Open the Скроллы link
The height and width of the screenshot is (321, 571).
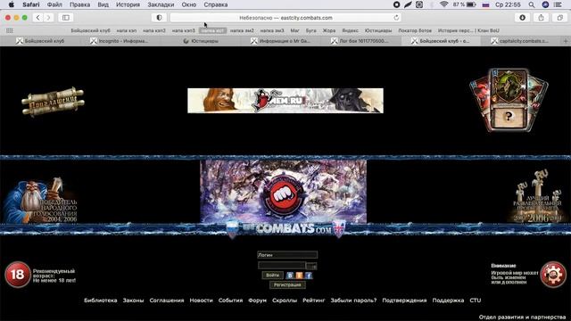coord(285,300)
